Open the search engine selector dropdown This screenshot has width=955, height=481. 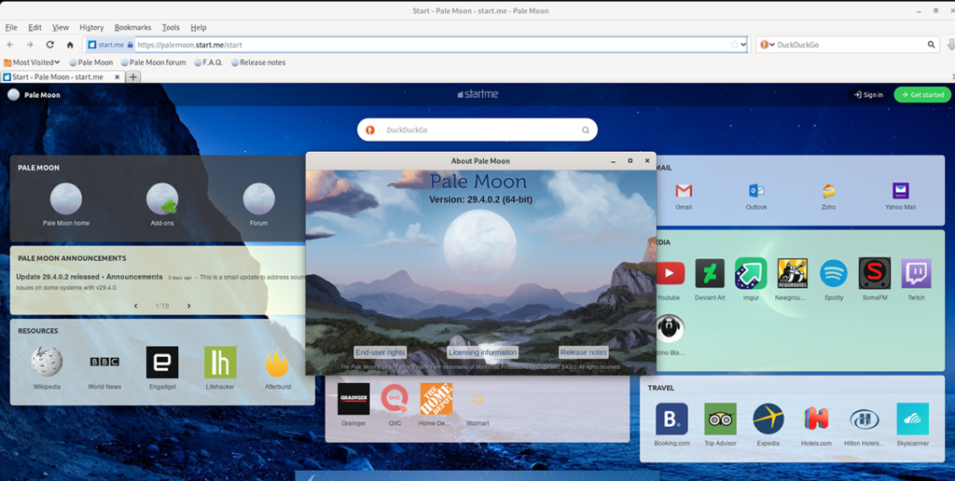tap(768, 45)
